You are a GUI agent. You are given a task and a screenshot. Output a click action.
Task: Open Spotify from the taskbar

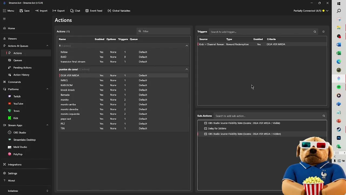point(339,87)
